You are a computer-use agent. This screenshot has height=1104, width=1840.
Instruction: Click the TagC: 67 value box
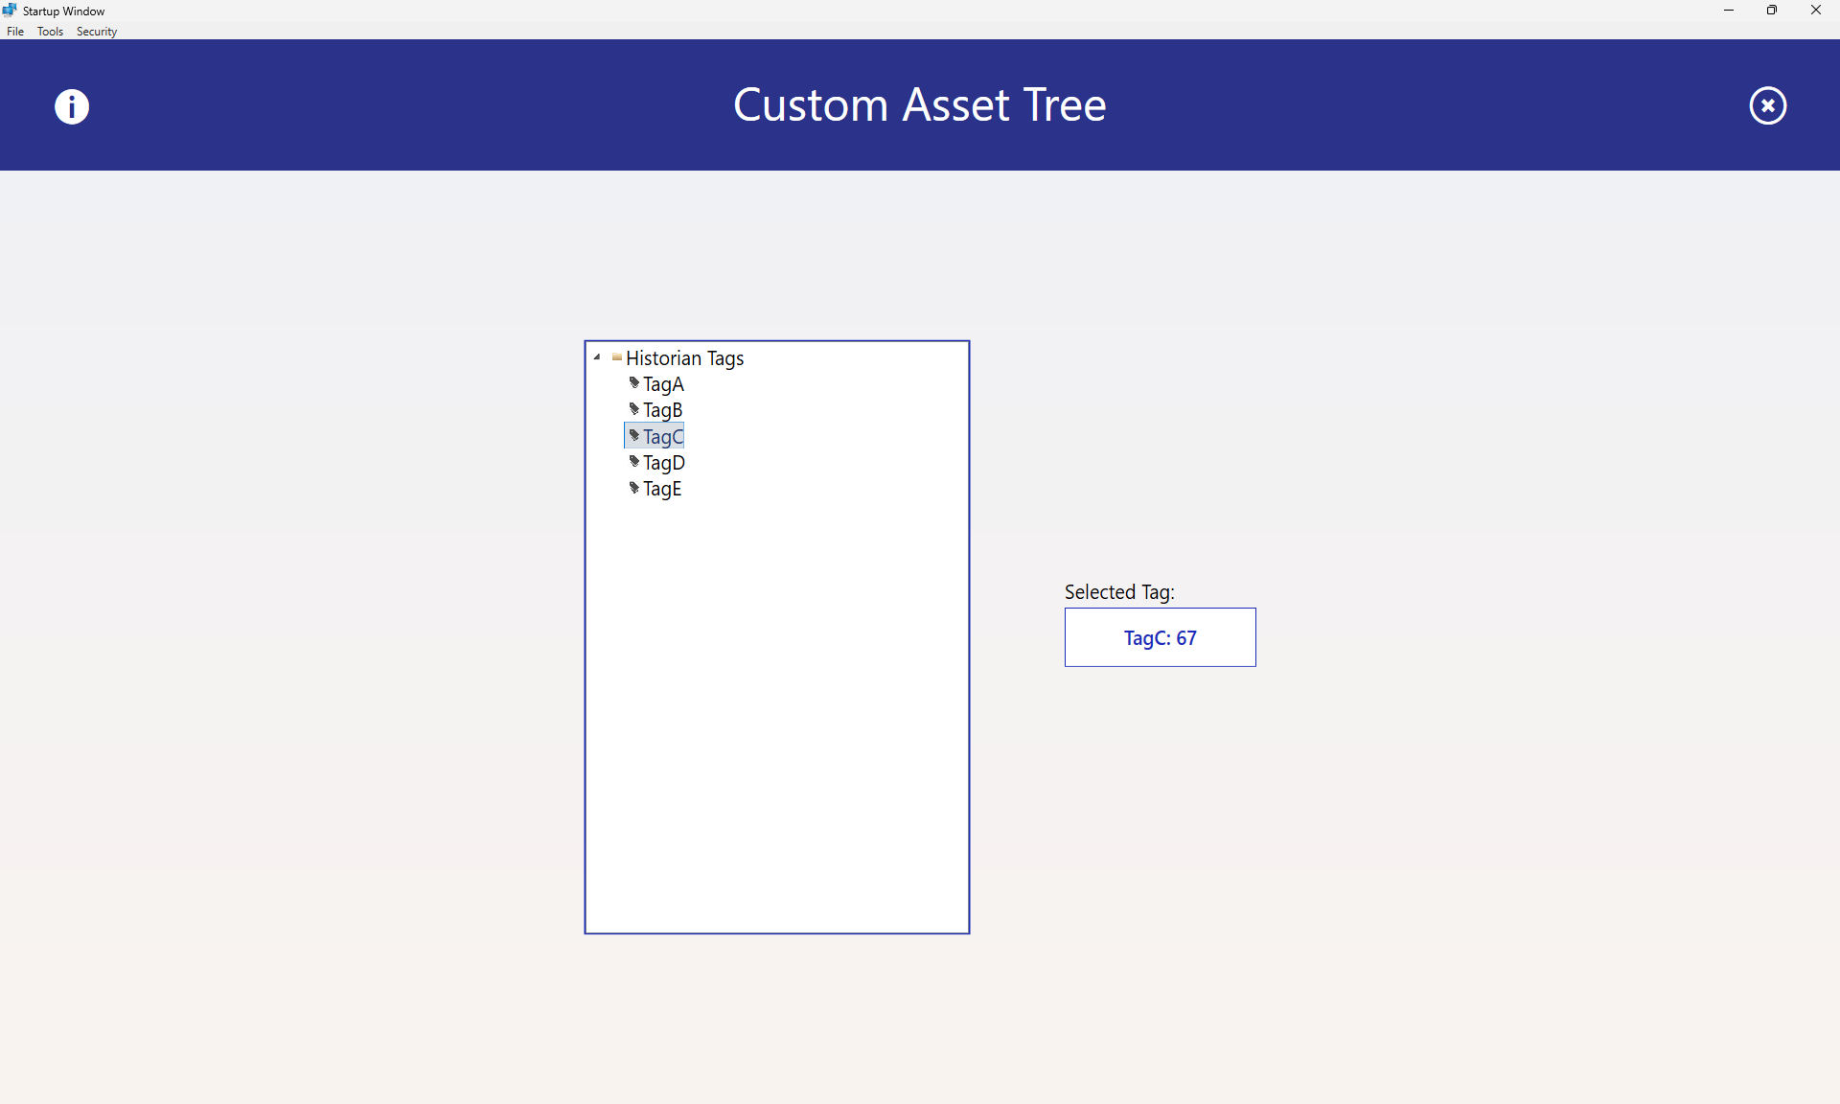1160,637
